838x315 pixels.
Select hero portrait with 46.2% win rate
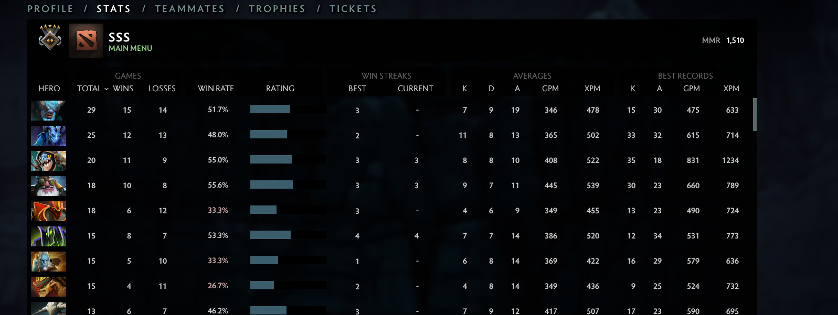pyautogui.click(x=48, y=309)
